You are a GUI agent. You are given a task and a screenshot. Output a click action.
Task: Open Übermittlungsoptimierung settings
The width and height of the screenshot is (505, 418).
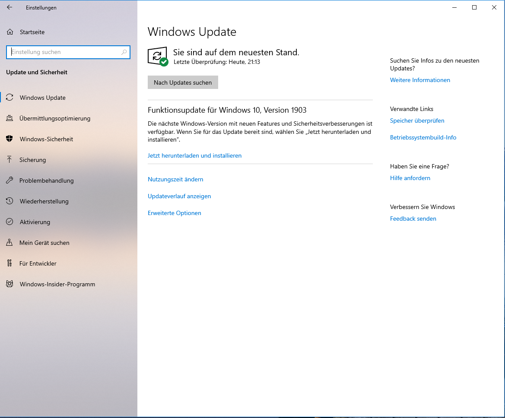69,118
